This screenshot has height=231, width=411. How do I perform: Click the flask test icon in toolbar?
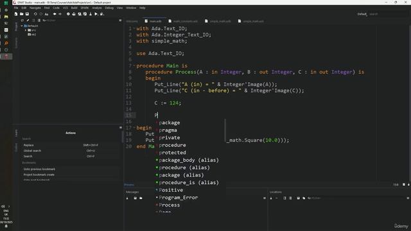pos(91,14)
